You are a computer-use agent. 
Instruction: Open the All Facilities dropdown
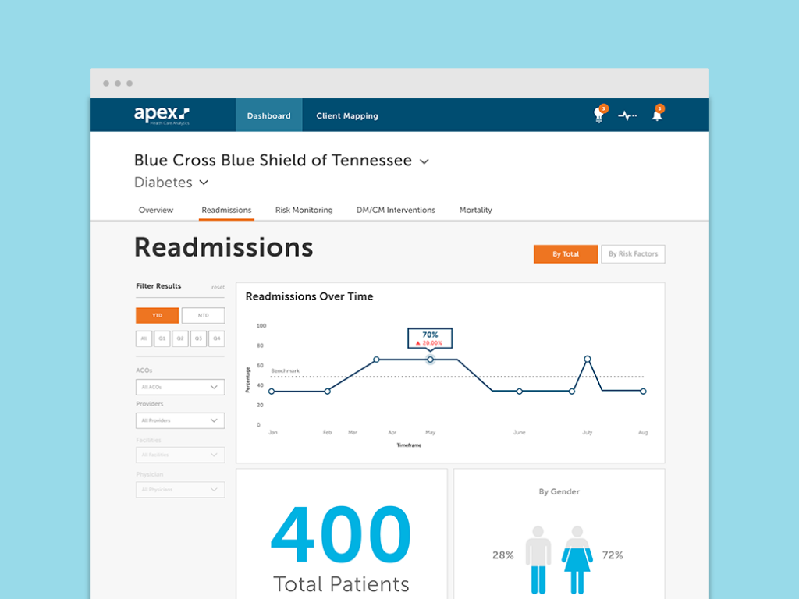pyautogui.click(x=180, y=455)
